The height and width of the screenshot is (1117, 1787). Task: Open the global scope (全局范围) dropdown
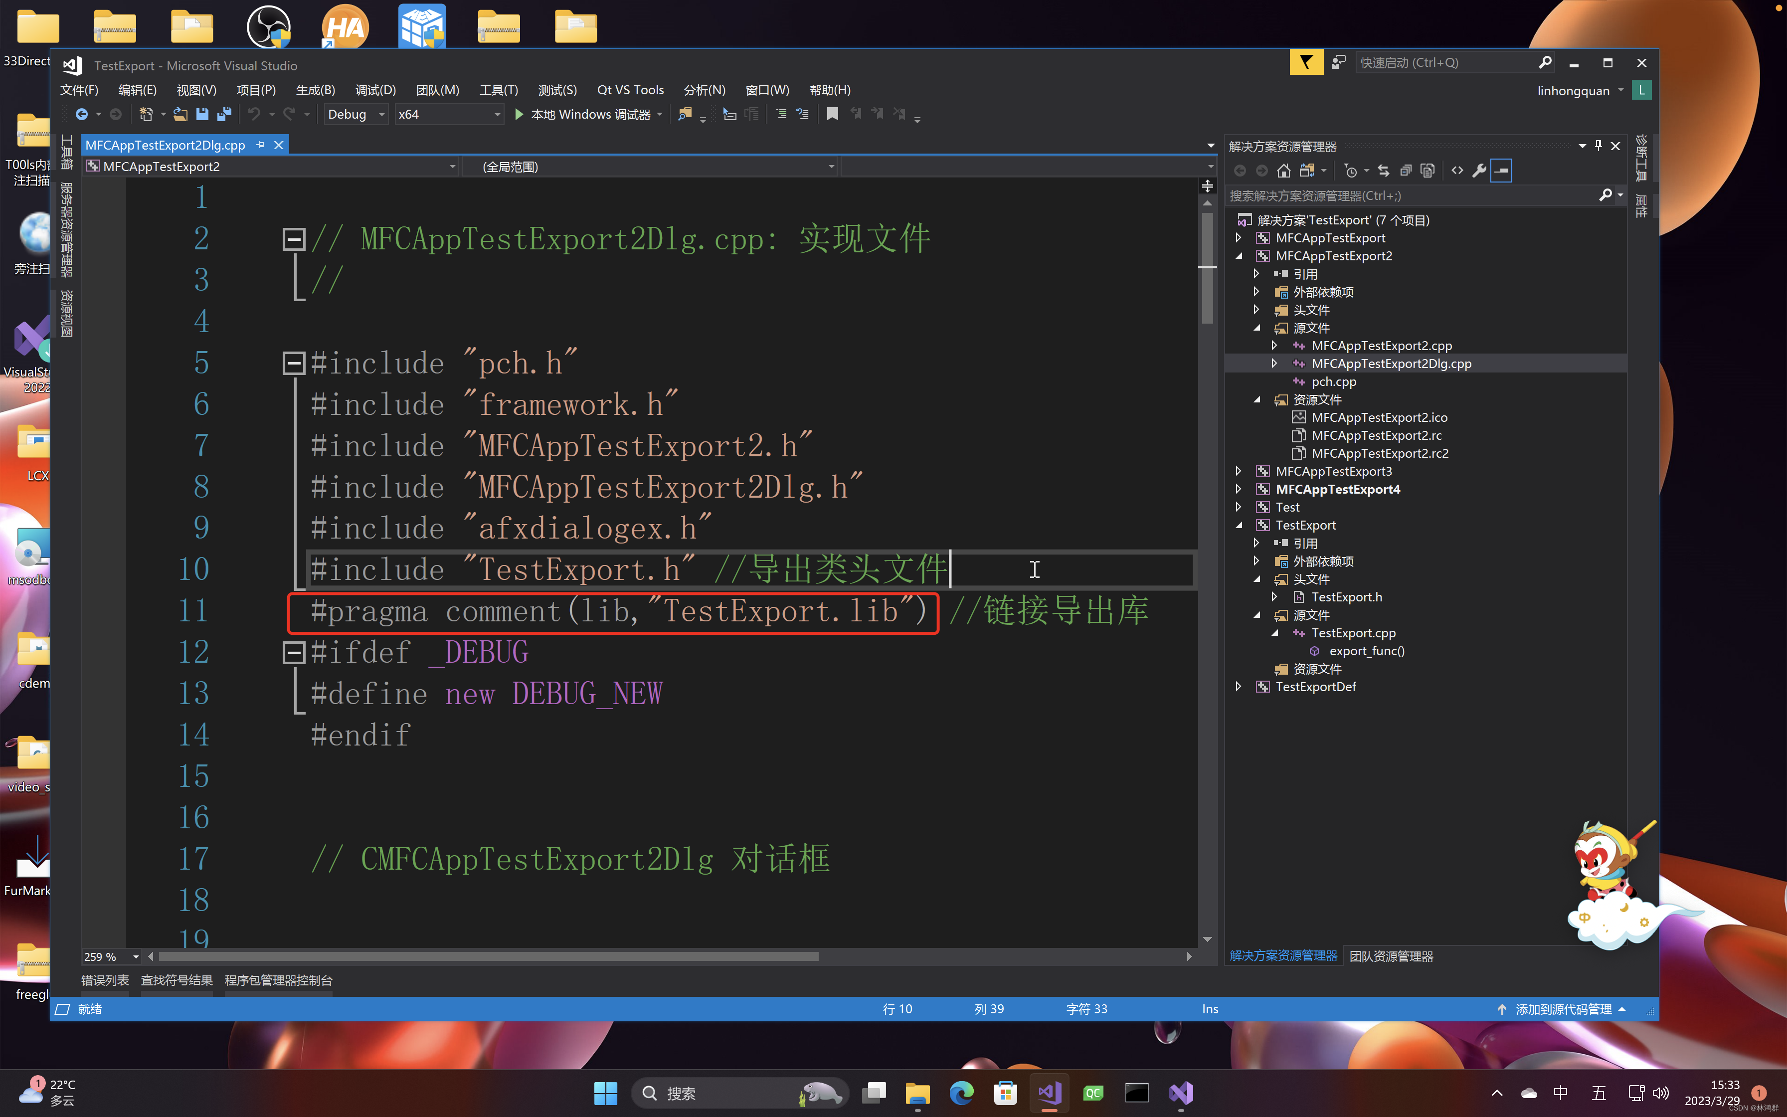650,166
